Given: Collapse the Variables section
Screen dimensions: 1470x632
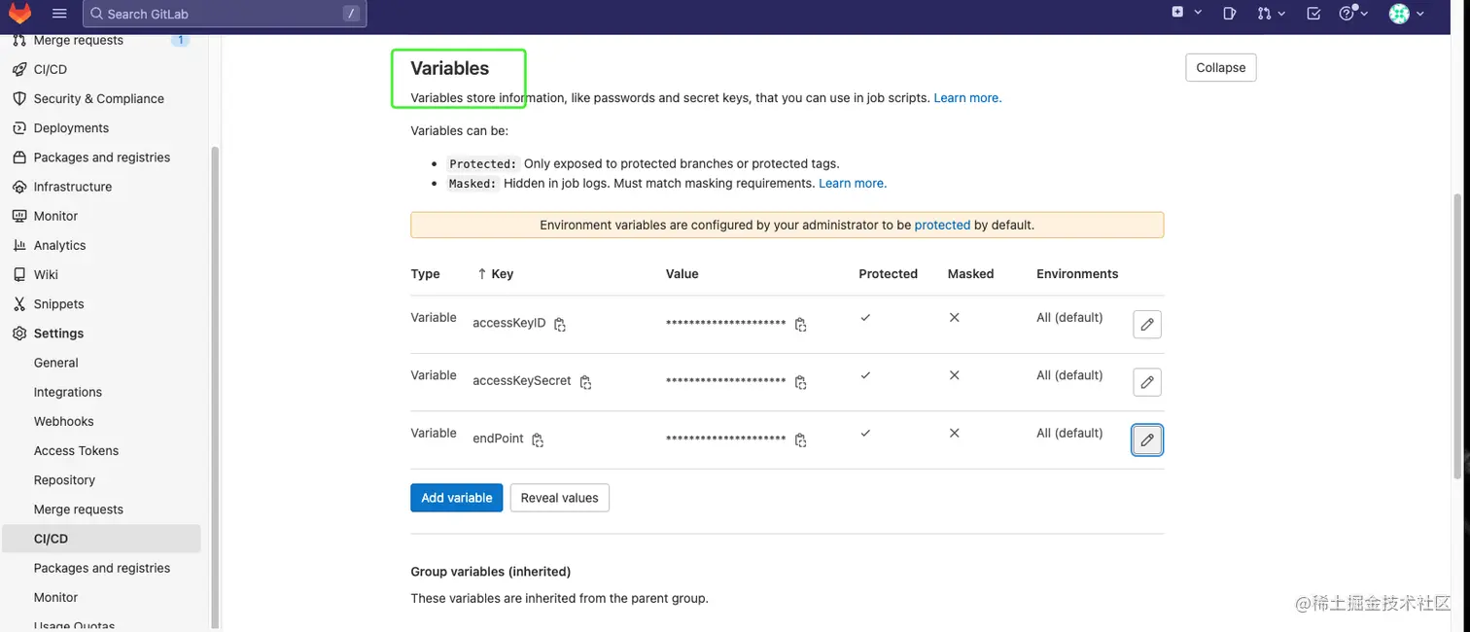Looking at the screenshot, I should 1221,67.
